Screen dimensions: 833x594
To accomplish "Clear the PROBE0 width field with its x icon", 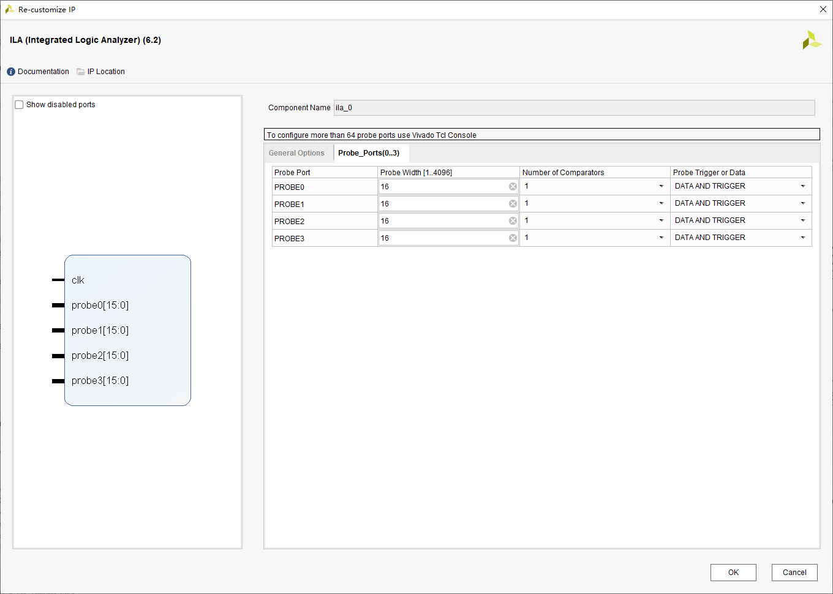I will [x=513, y=187].
